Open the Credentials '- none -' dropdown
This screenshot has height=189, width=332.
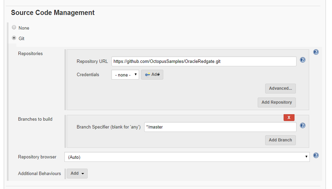click(x=125, y=75)
